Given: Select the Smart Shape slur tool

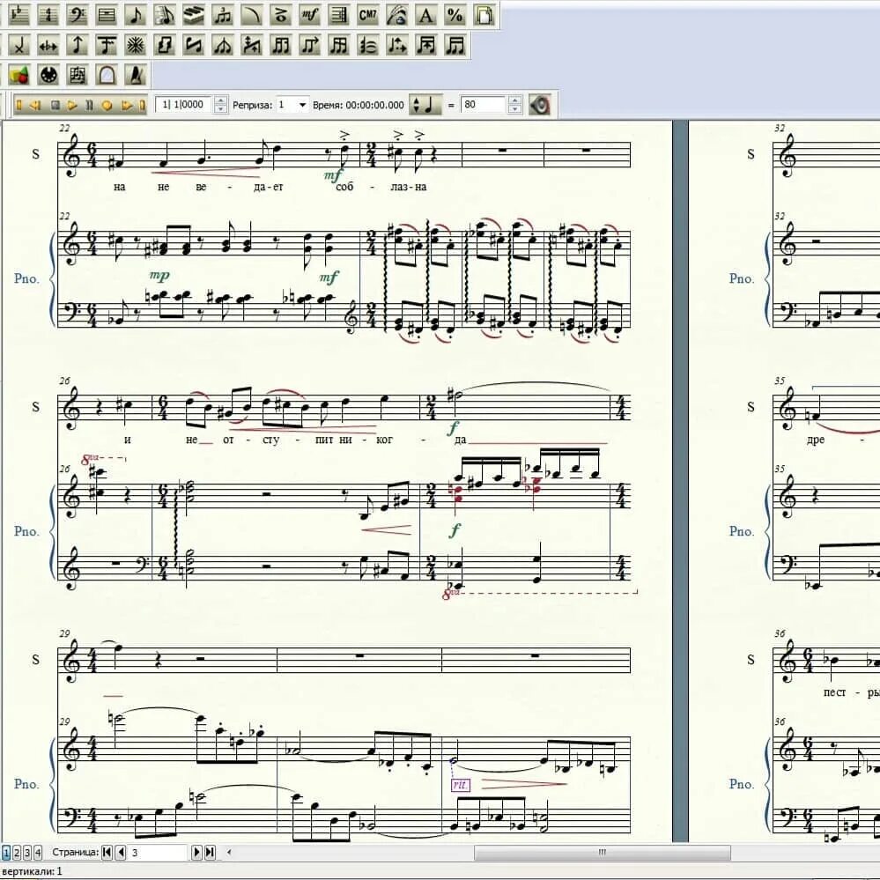Looking at the screenshot, I should tap(251, 15).
